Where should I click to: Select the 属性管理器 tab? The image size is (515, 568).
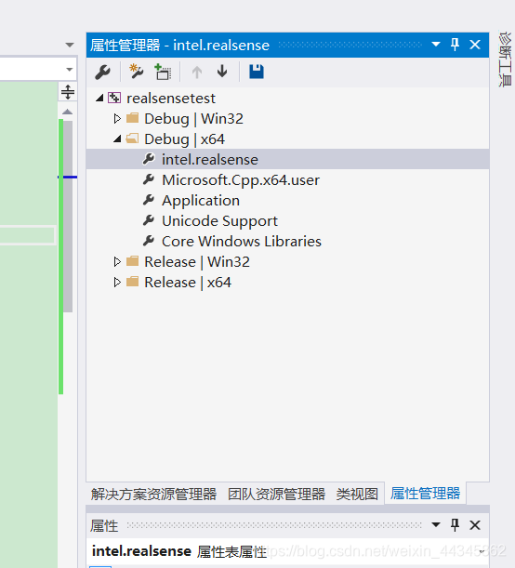[425, 494]
